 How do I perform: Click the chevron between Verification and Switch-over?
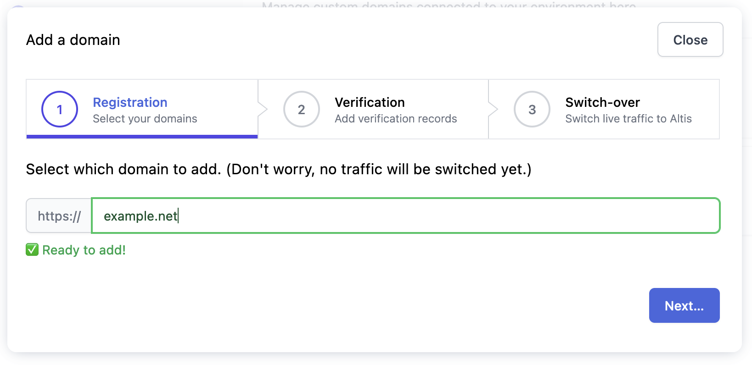[x=493, y=109]
